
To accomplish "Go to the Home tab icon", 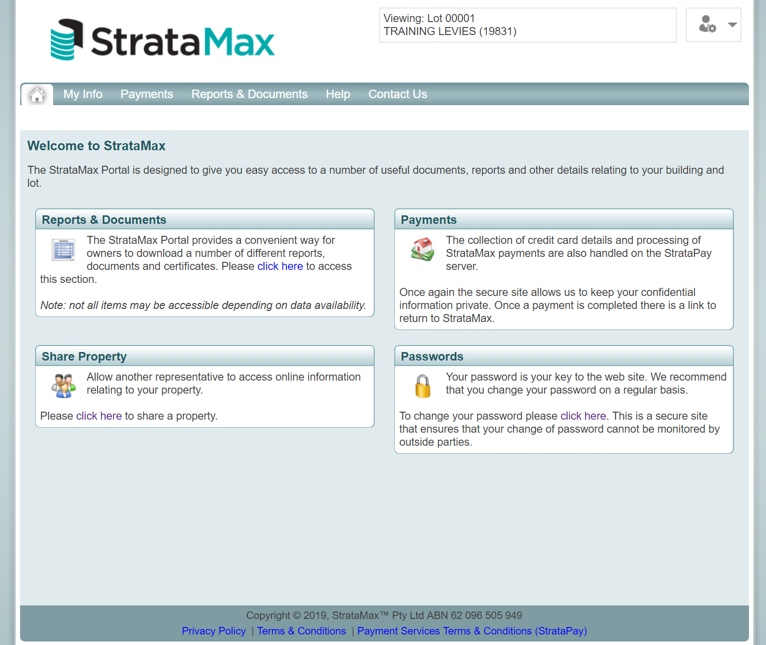I will [x=37, y=95].
